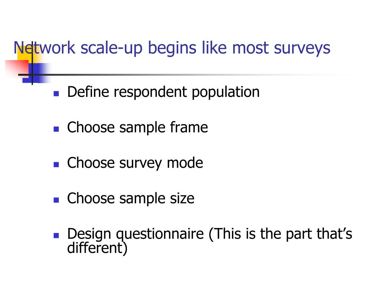Select bullet marker beside Define respondent population
Screen dimensions: 380x285
(x=56, y=94)
